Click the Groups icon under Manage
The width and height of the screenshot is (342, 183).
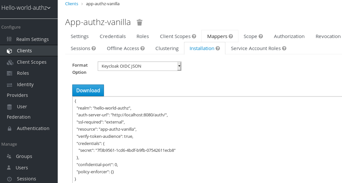coord(9,156)
